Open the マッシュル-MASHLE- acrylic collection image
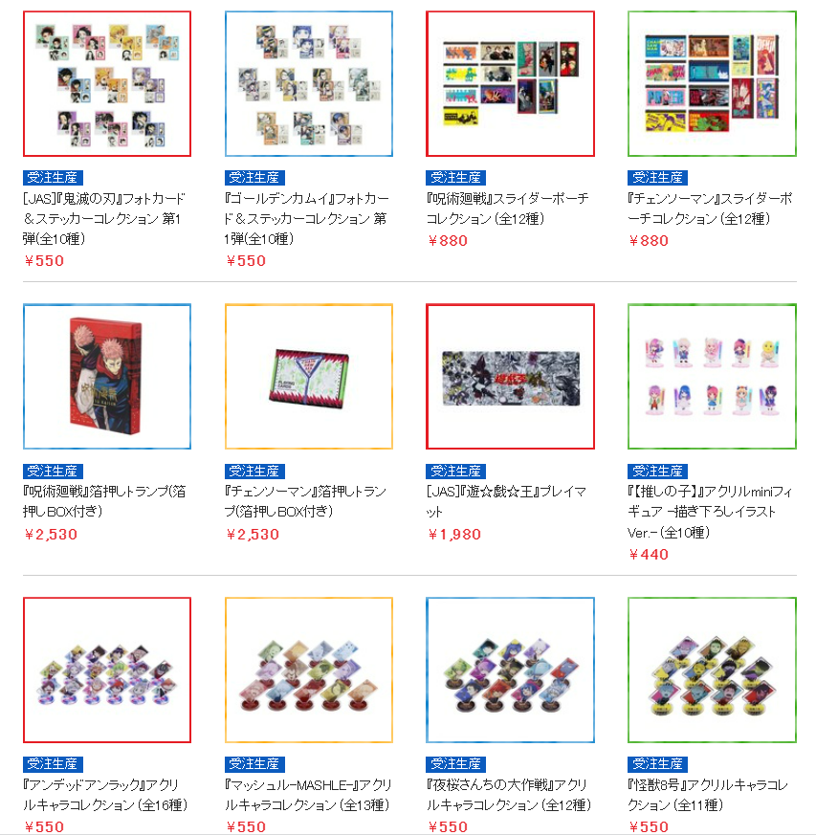The height and width of the screenshot is (835, 816). [309, 670]
